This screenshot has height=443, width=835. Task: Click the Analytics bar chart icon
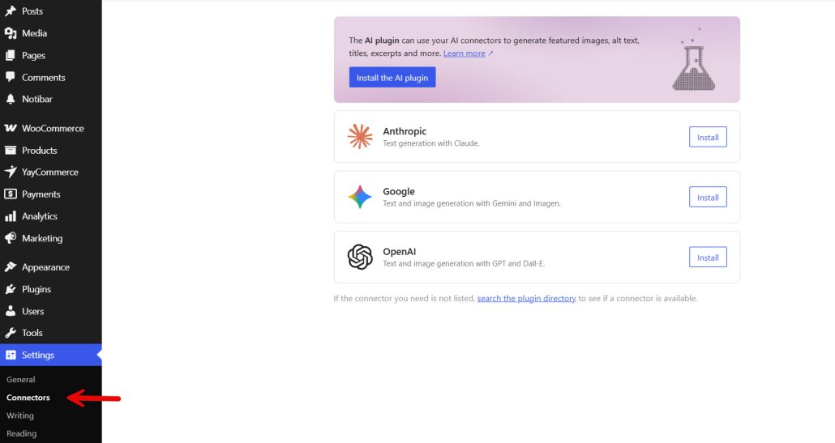tap(11, 216)
